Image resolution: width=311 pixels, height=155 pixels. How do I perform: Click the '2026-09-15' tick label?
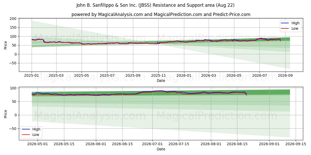pyautogui.click(x=295, y=144)
